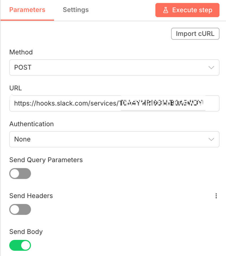The height and width of the screenshot is (256, 226).
Task: Open the three-dot menu beside Send Headers
Action: tap(216, 196)
